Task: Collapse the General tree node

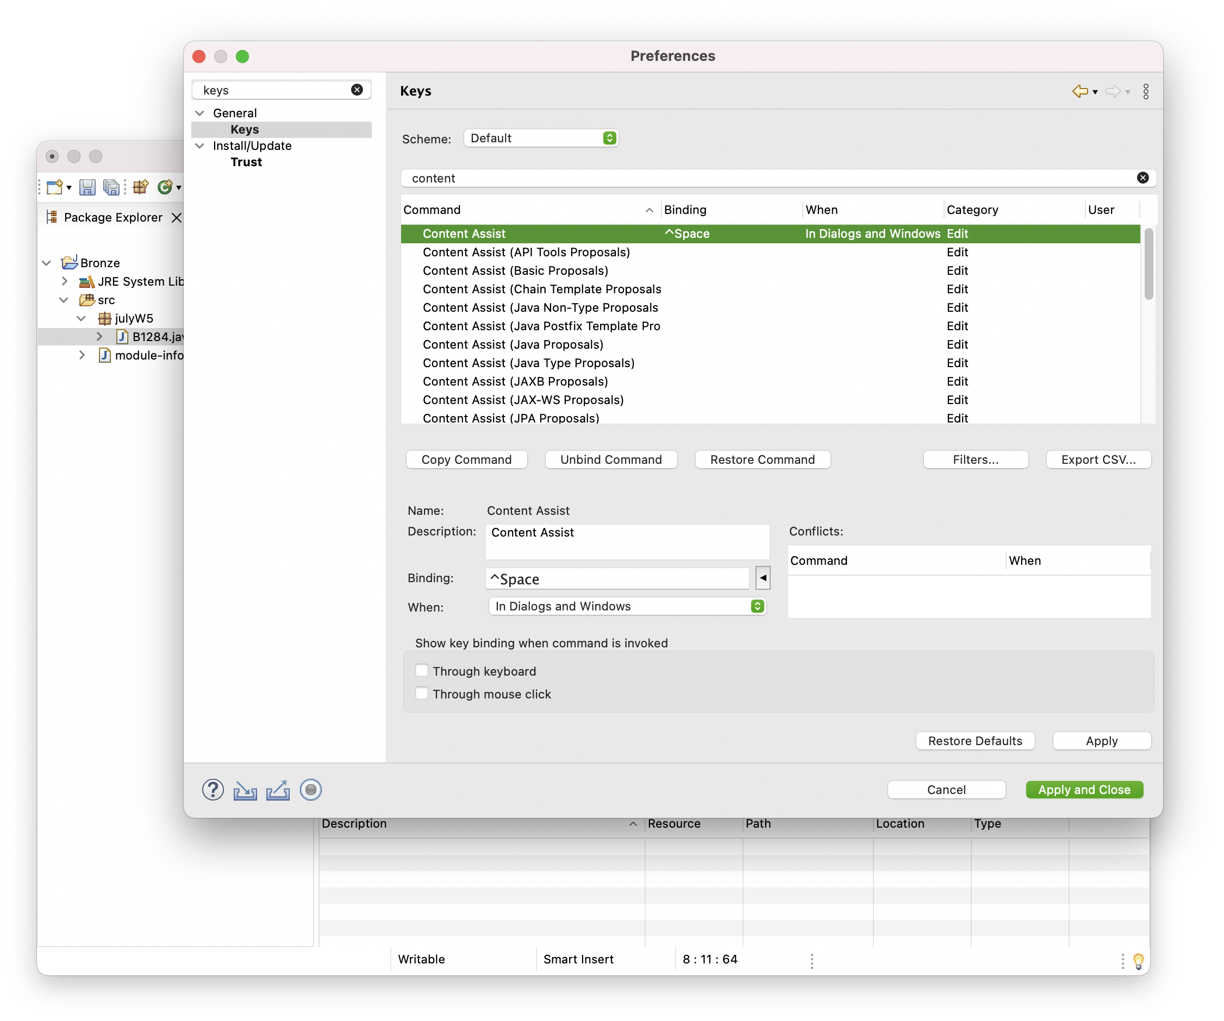Action: (199, 113)
